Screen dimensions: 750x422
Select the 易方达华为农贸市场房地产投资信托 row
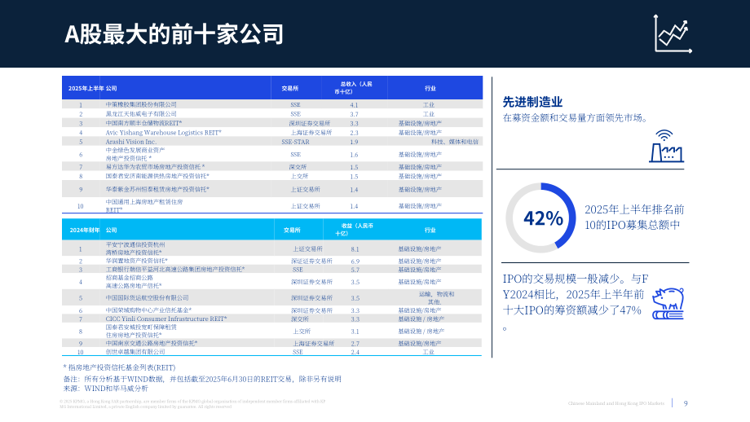tap(272, 167)
